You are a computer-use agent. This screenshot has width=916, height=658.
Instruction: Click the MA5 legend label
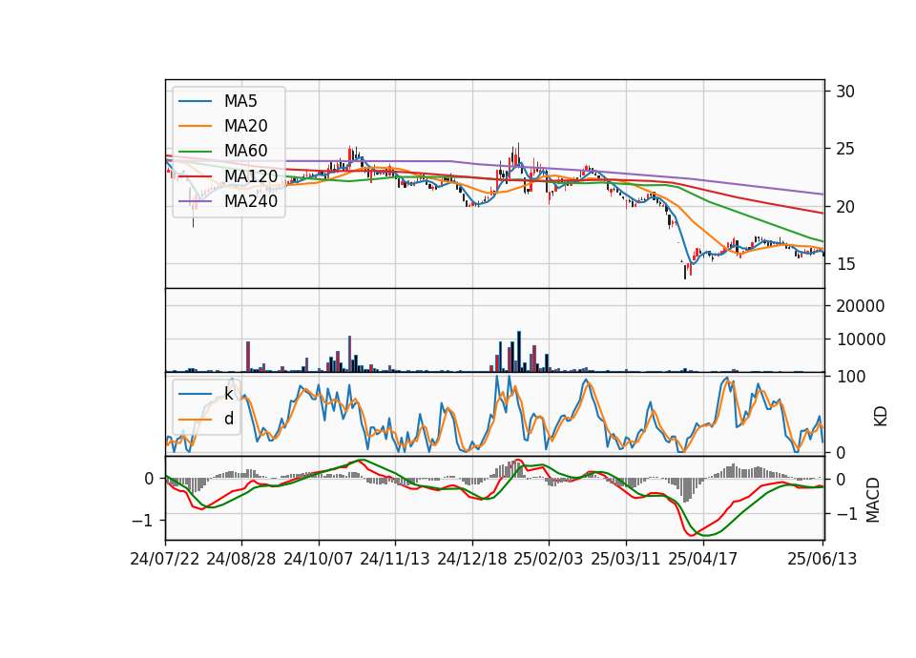click(240, 101)
